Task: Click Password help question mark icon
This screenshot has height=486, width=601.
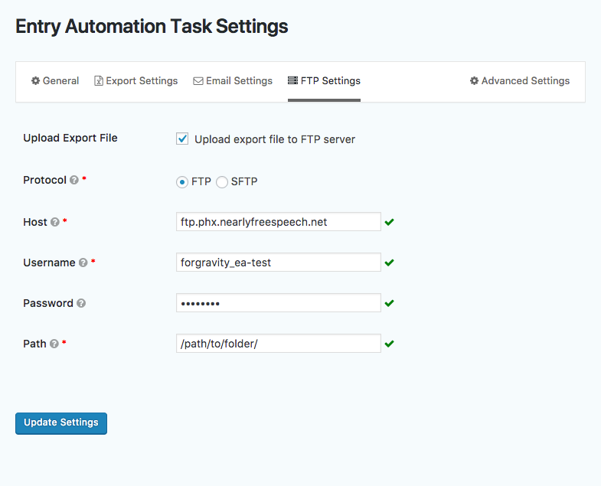Action: tap(81, 303)
